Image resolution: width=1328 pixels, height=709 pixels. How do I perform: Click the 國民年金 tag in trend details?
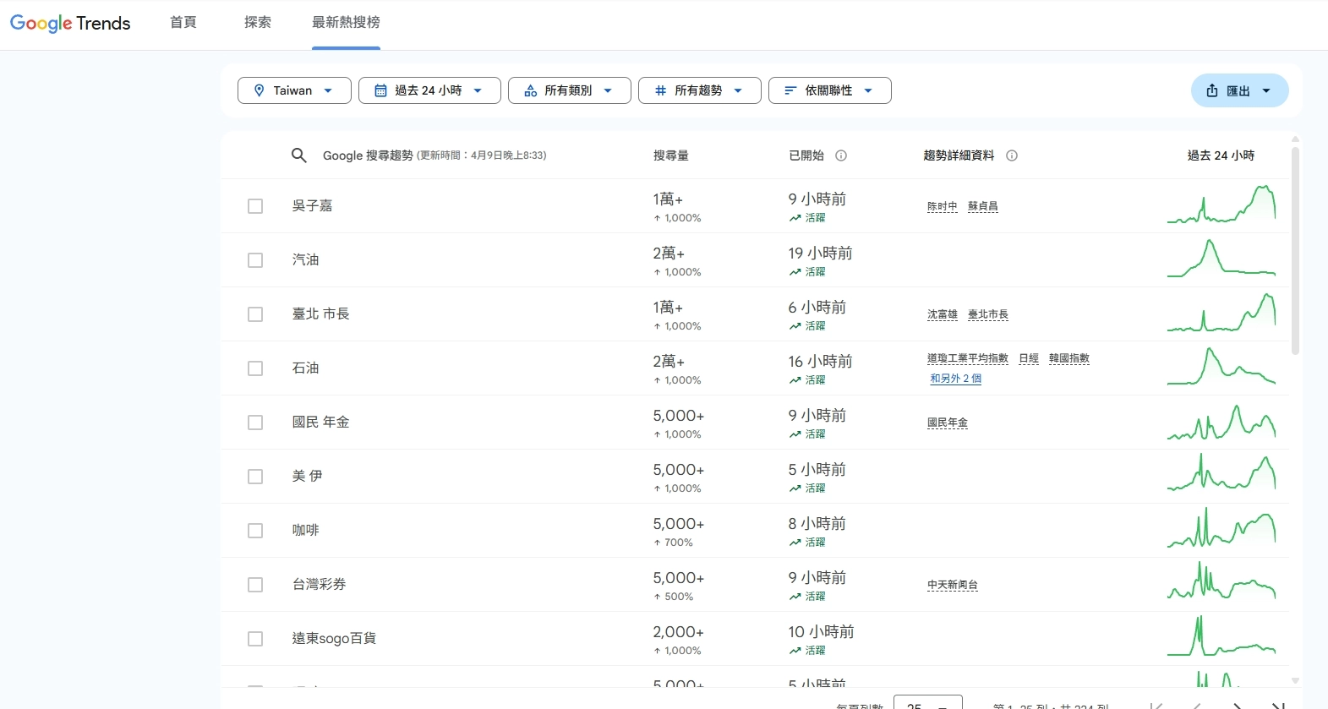(948, 423)
